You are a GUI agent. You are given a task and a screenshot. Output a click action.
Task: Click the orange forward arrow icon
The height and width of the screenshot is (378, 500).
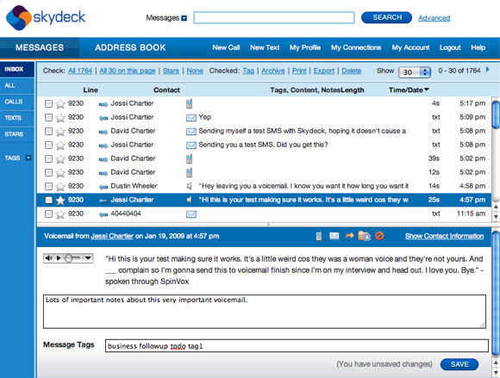point(349,236)
